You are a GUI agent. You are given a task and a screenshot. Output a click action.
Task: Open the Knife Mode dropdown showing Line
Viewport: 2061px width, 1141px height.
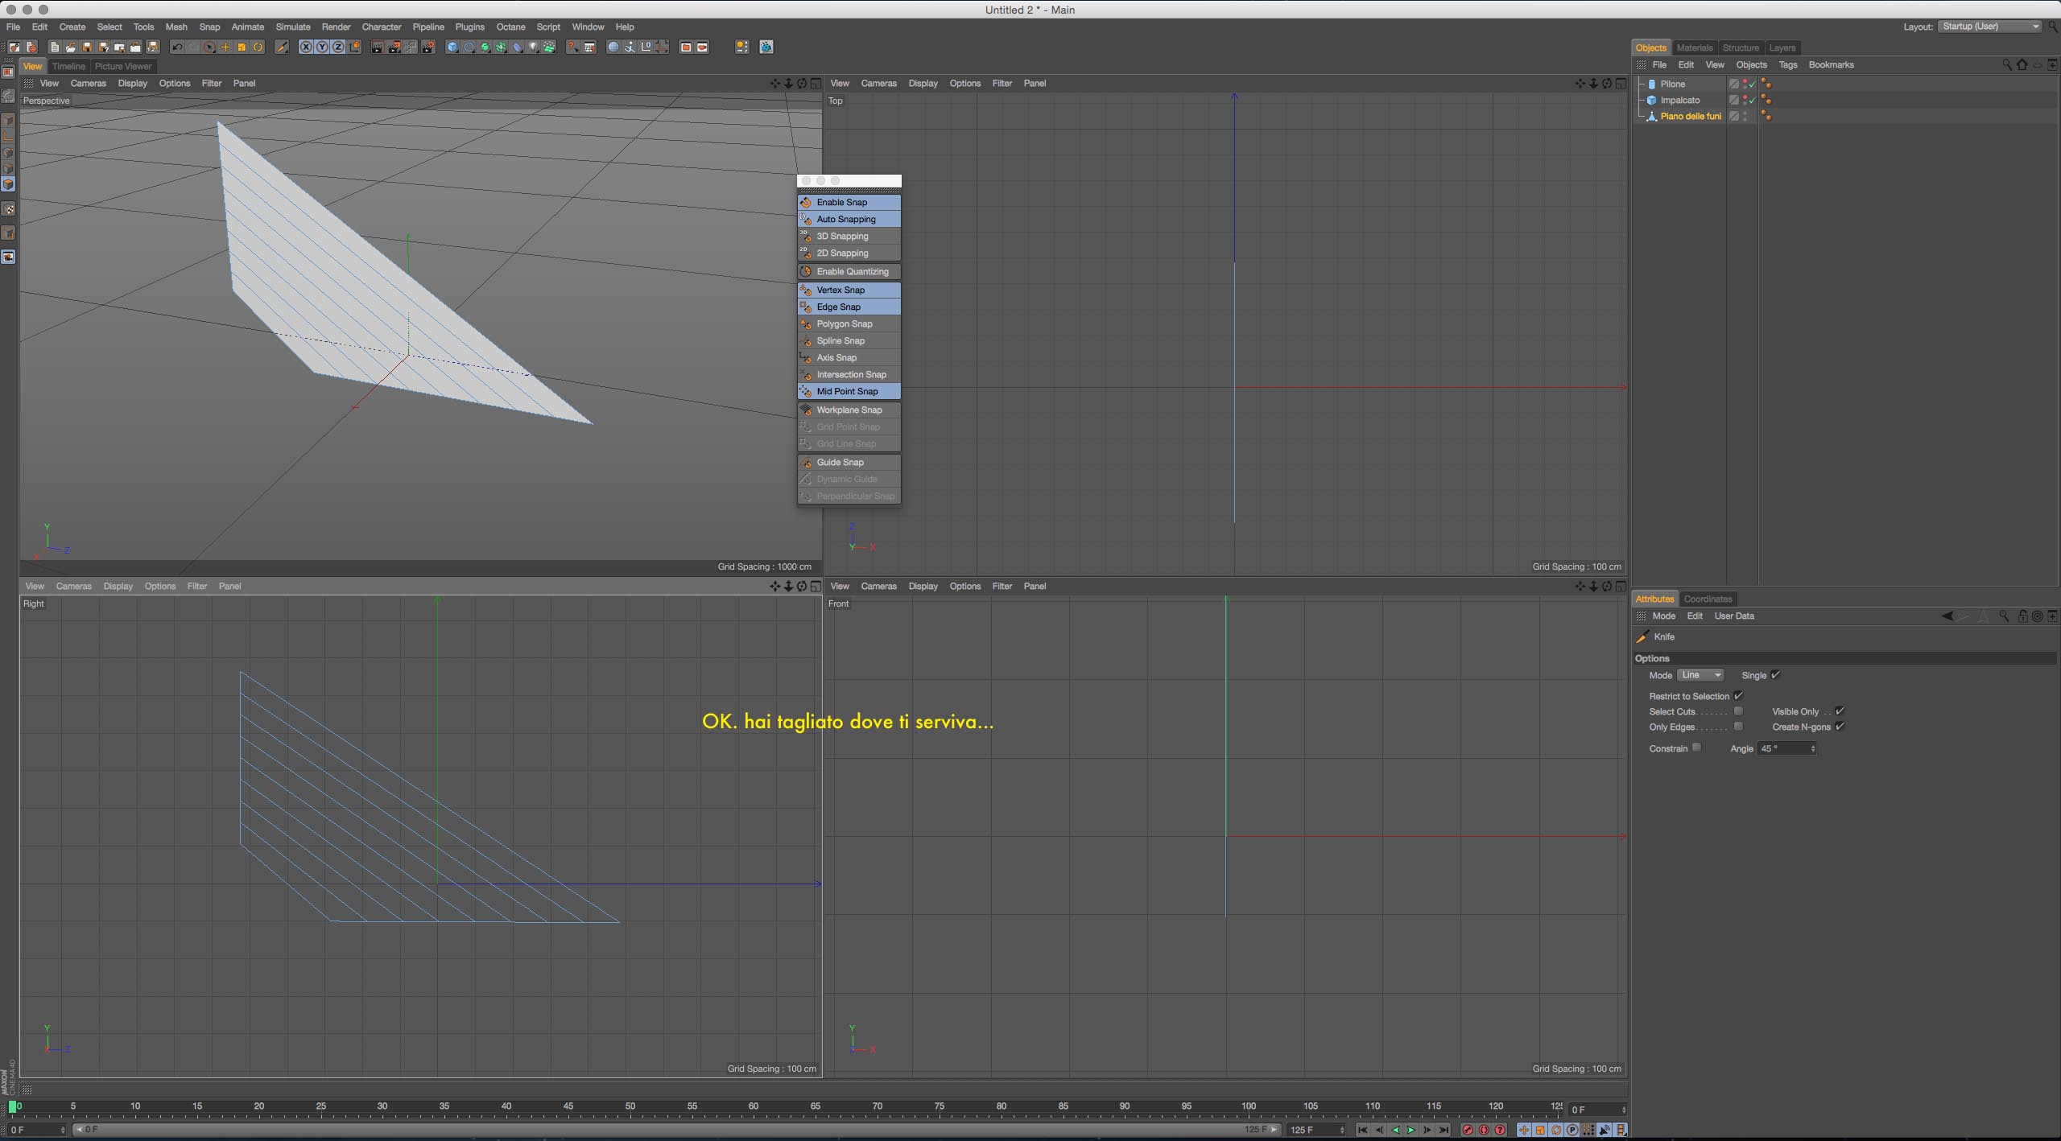pos(1700,675)
